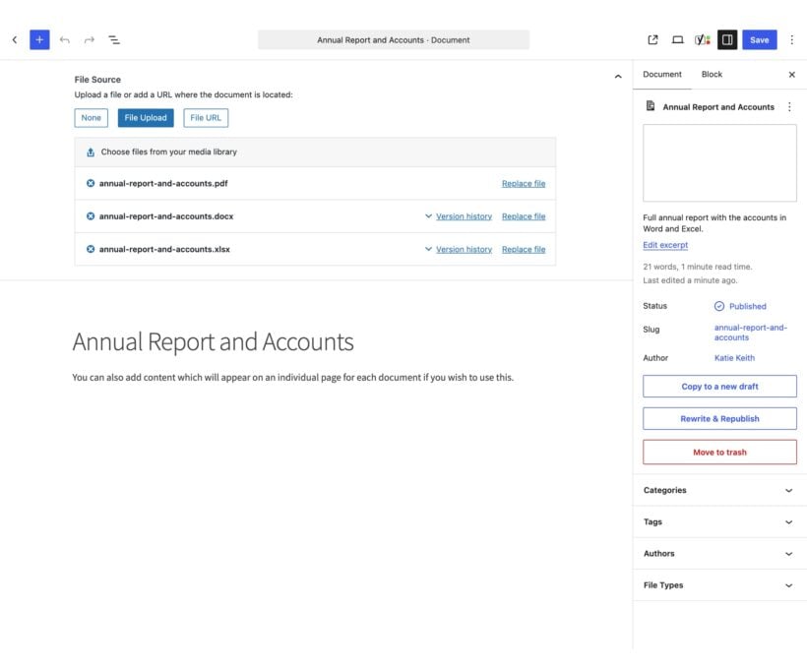
Task: Save the document
Action: coord(759,39)
